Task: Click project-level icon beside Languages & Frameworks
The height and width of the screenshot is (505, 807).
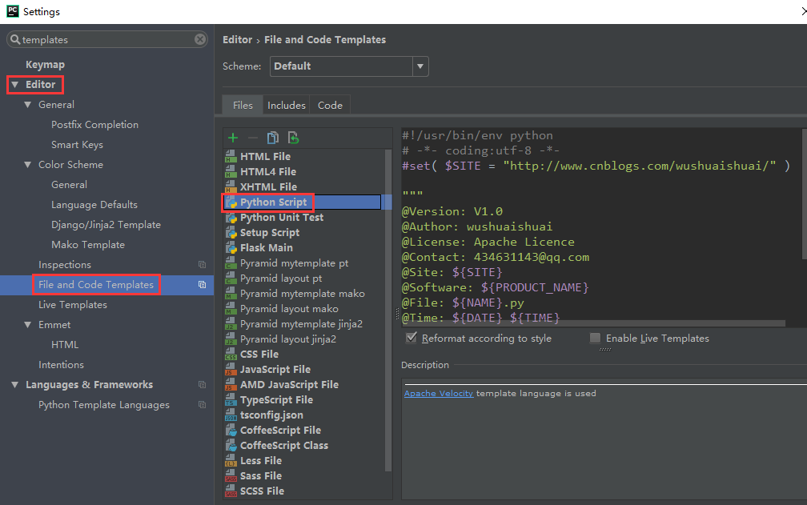Action: pos(203,385)
